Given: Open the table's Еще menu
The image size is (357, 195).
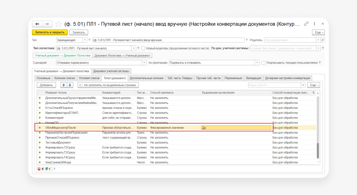Looking at the screenshot, I should coord(313,85).
